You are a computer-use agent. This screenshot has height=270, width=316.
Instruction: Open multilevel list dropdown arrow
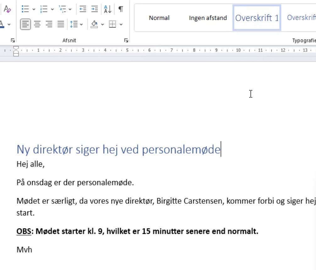tap(70, 9)
